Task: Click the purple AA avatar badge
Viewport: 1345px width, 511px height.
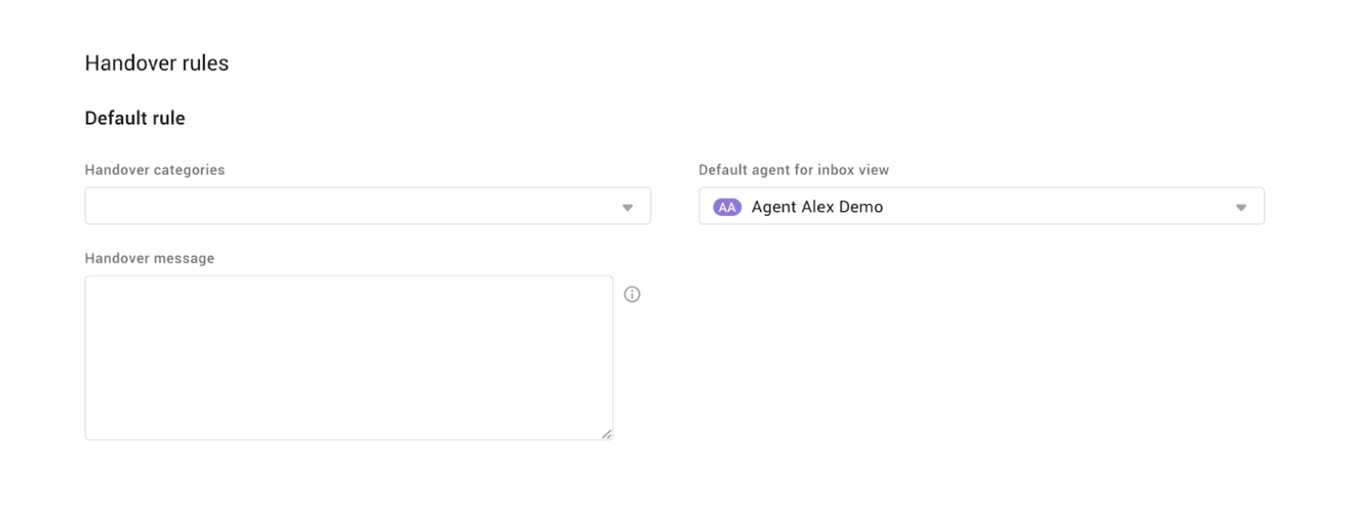Action: (x=727, y=207)
